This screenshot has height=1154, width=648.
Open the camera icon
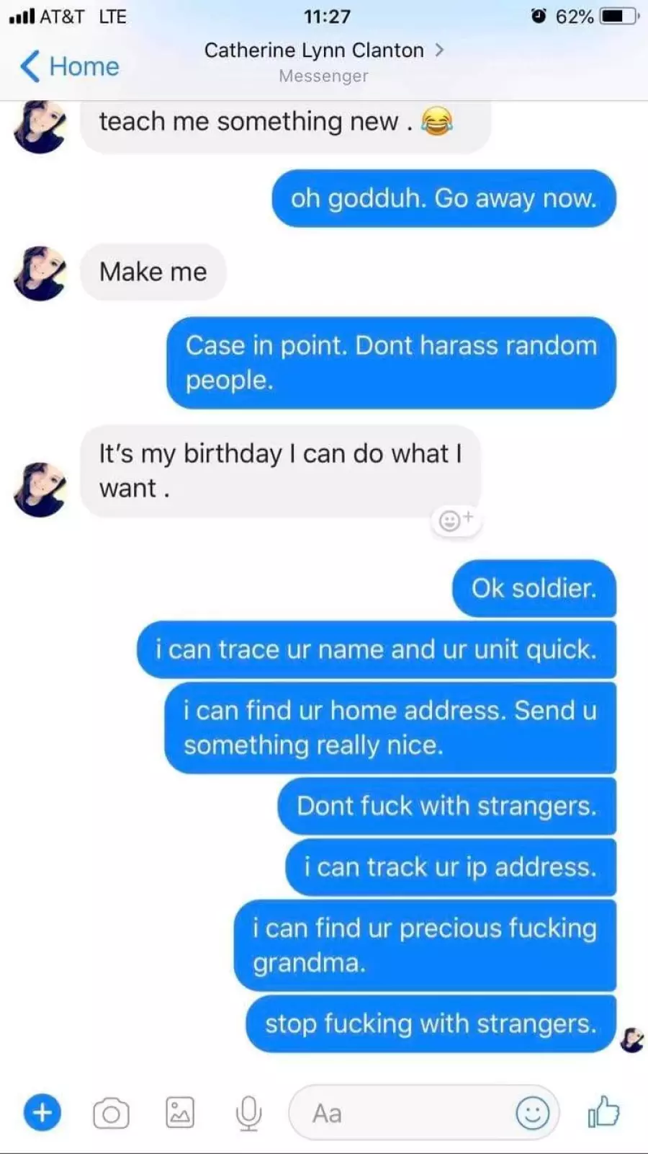111,1114
